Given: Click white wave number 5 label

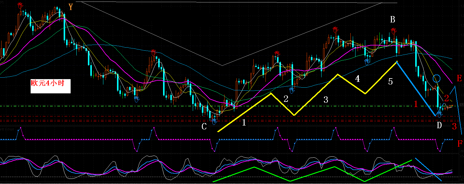Looking at the screenshot, I should click(390, 81).
